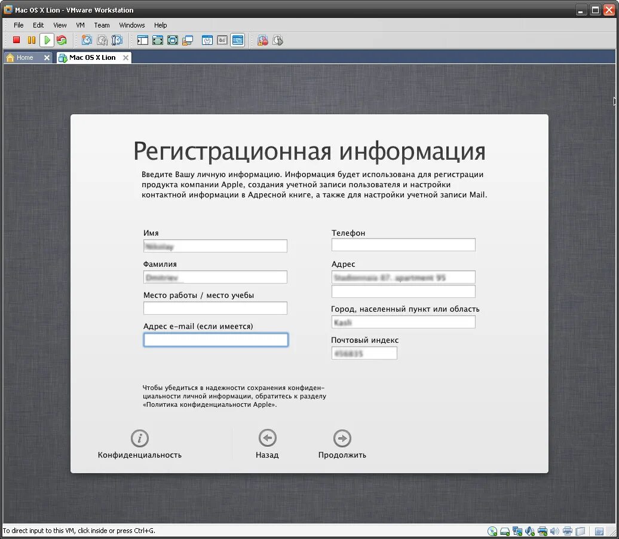Open the File menu

tap(19, 25)
